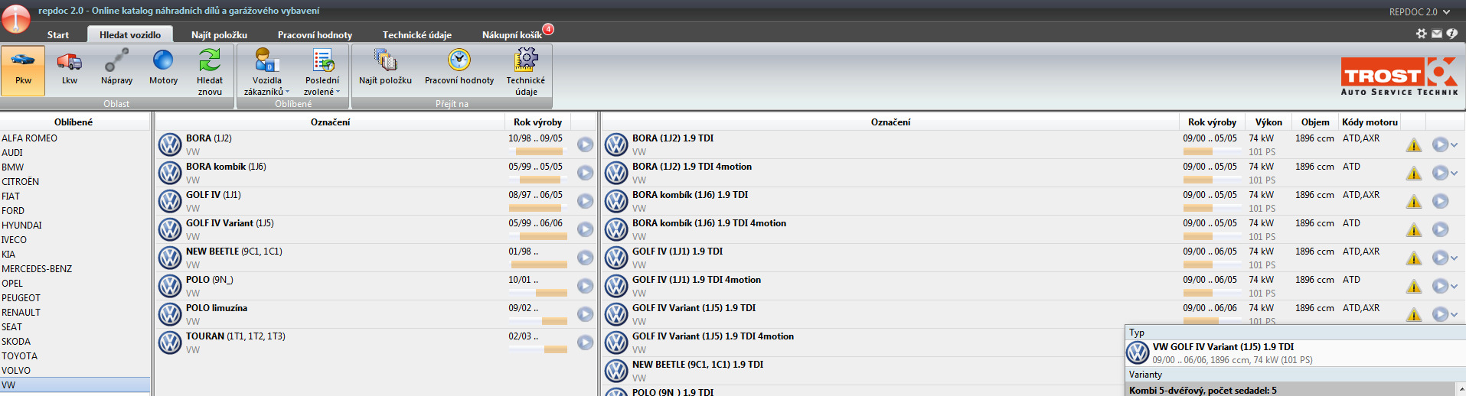Click play arrow for NEW BEETLE model

(x=585, y=258)
